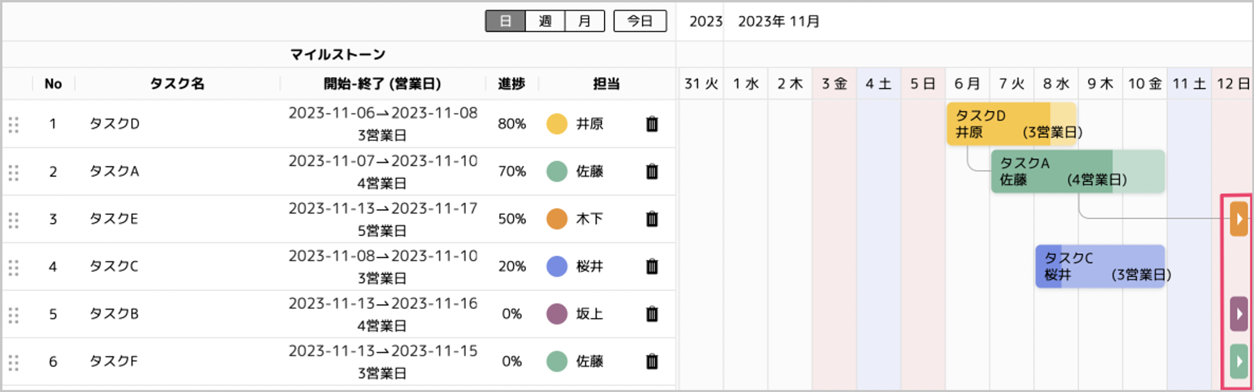Click the タスクB task name cell
The width and height of the screenshot is (1254, 392).
114,314
